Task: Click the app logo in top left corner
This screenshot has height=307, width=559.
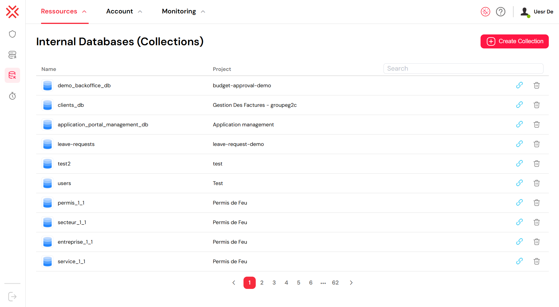Action: click(x=12, y=12)
